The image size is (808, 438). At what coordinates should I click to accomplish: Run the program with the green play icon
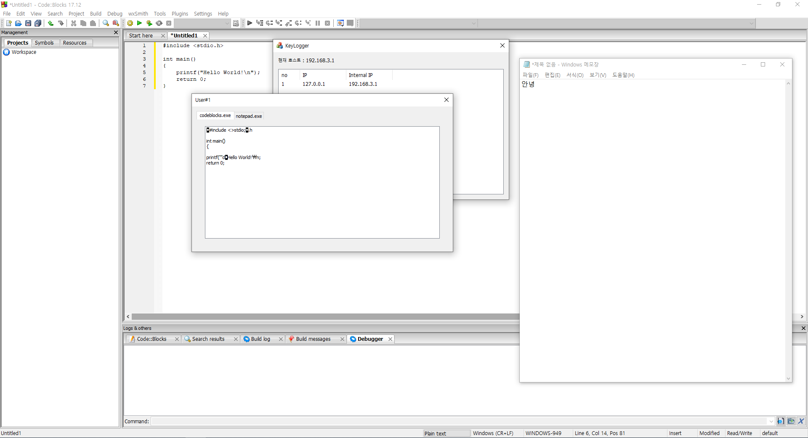click(x=139, y=23)
